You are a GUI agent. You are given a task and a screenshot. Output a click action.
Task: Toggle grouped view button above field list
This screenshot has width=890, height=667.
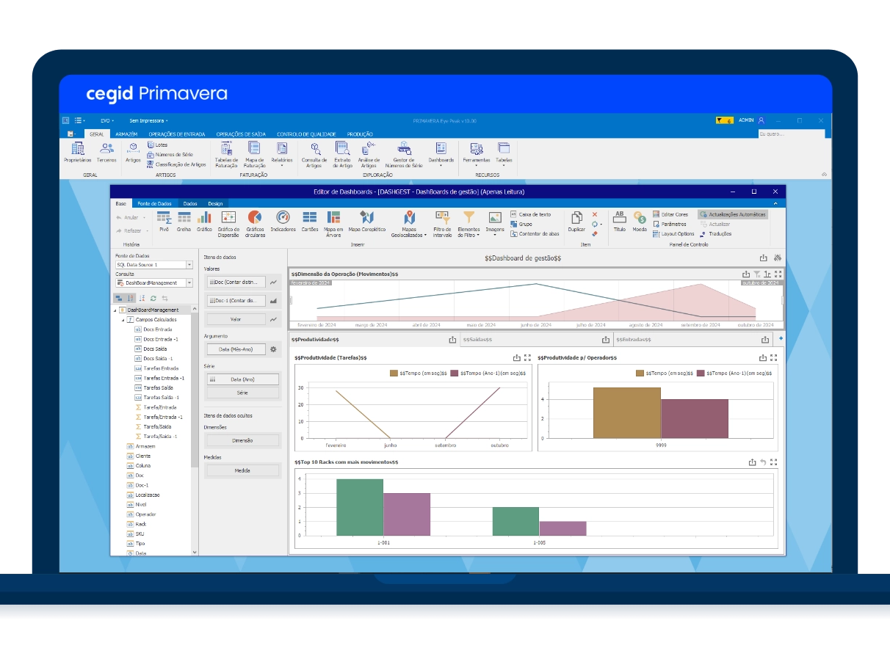[x=120, y=298]
